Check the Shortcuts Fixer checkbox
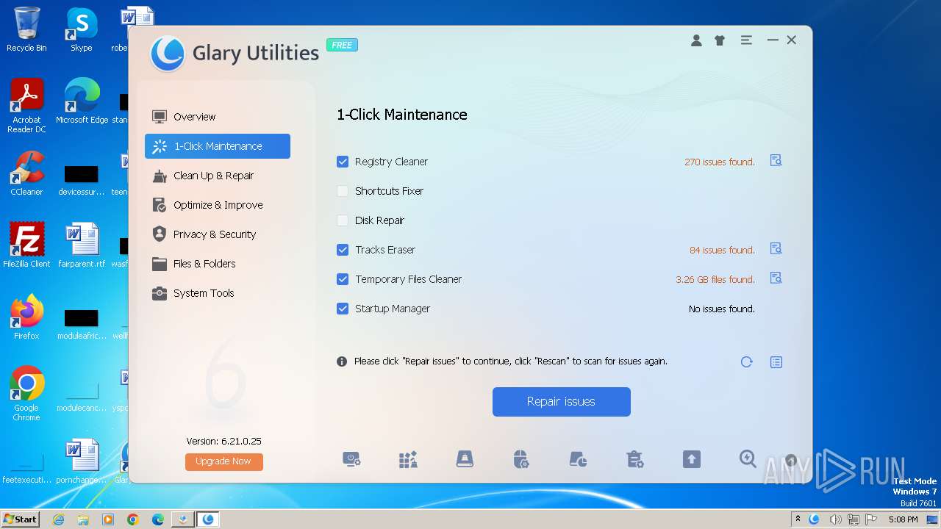Image resolution: width=941 pixels, height=529 pixels. [x=343, y=191]
